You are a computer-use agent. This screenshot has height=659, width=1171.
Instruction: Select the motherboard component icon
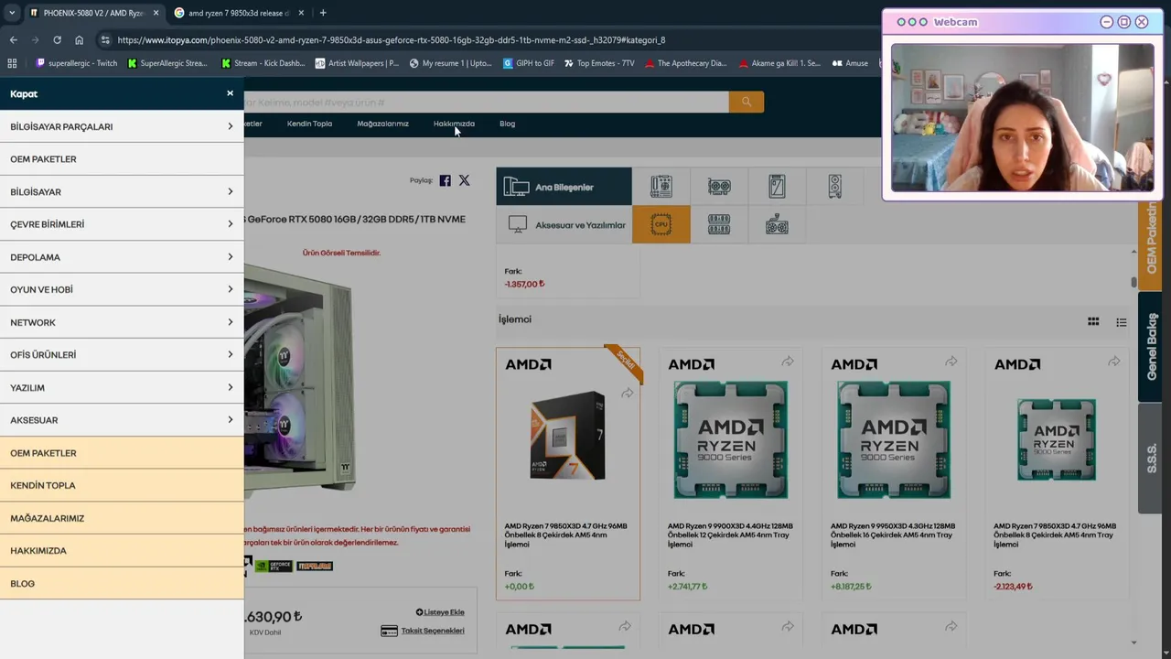(x=661, y=187)
